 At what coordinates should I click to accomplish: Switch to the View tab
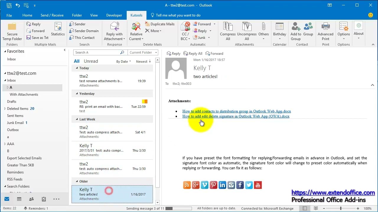(94, 15)
